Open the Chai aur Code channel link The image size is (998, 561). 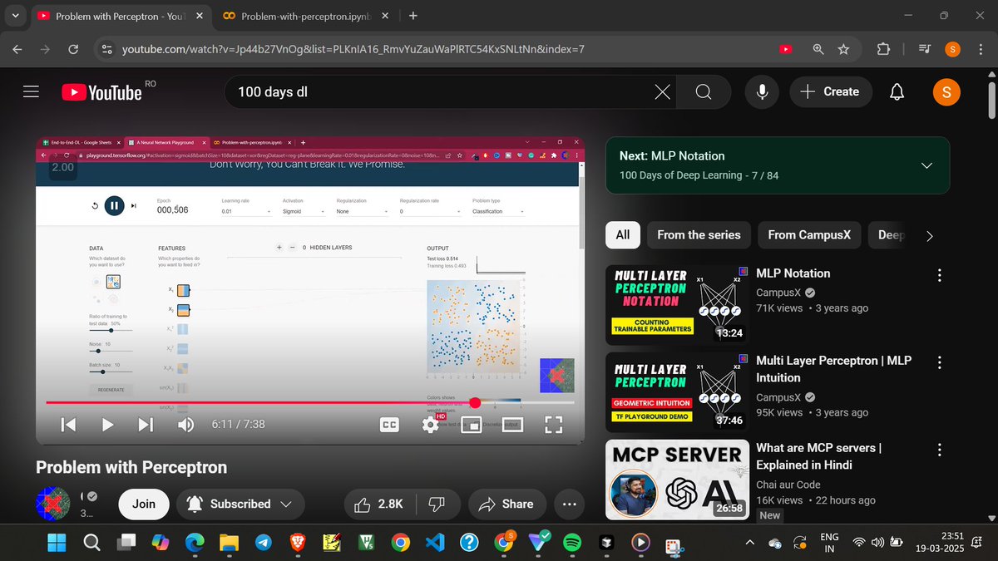coord(788,485)
